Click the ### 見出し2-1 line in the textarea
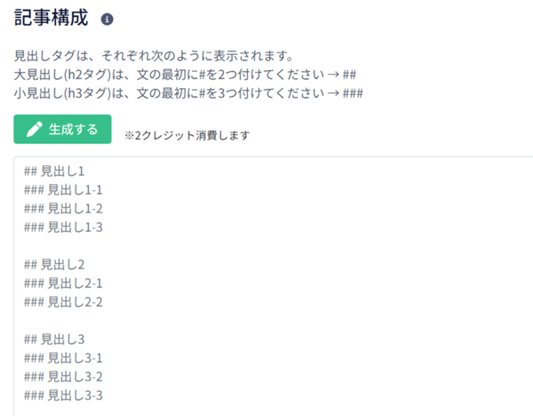 pyautogui.click(x=63, y=284)
